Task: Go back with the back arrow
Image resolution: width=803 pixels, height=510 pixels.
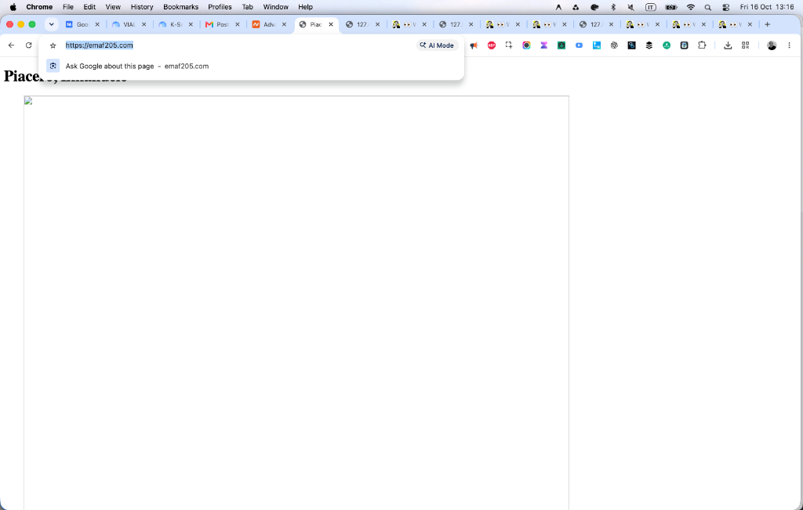Action: [x=11, y=45]
